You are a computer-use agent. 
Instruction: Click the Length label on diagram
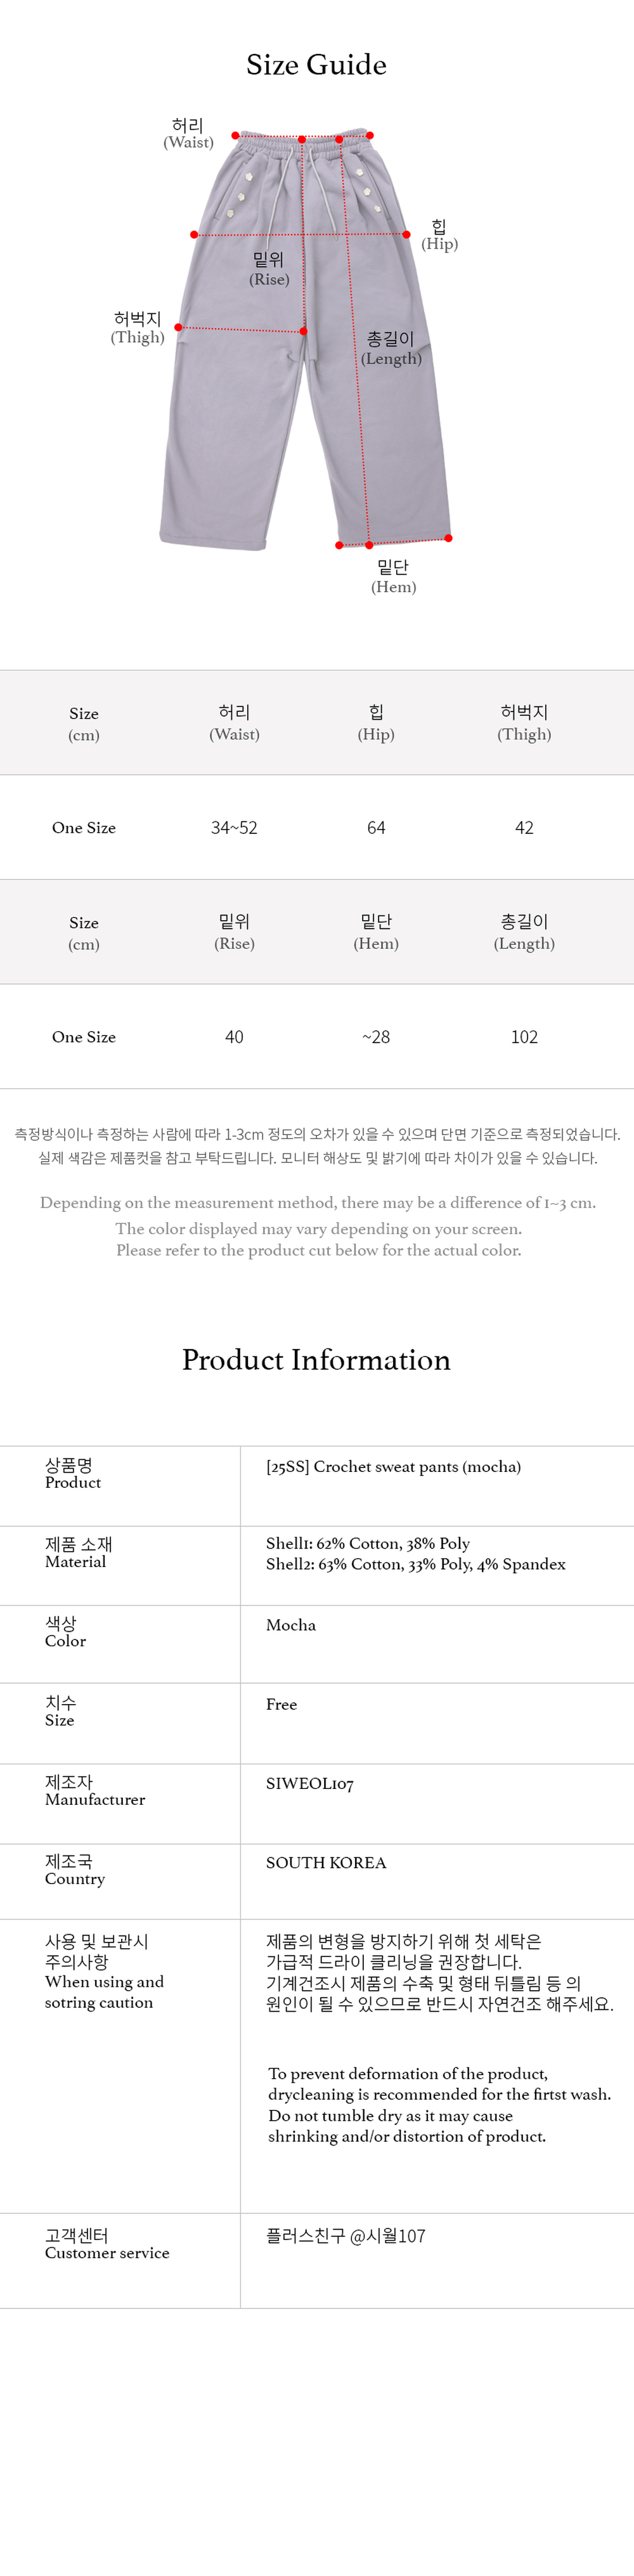click(391, 349)
